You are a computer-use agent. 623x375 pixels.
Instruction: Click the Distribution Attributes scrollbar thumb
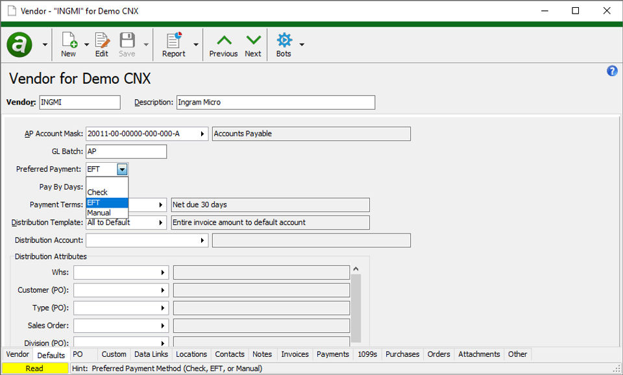tap(356, 308)
